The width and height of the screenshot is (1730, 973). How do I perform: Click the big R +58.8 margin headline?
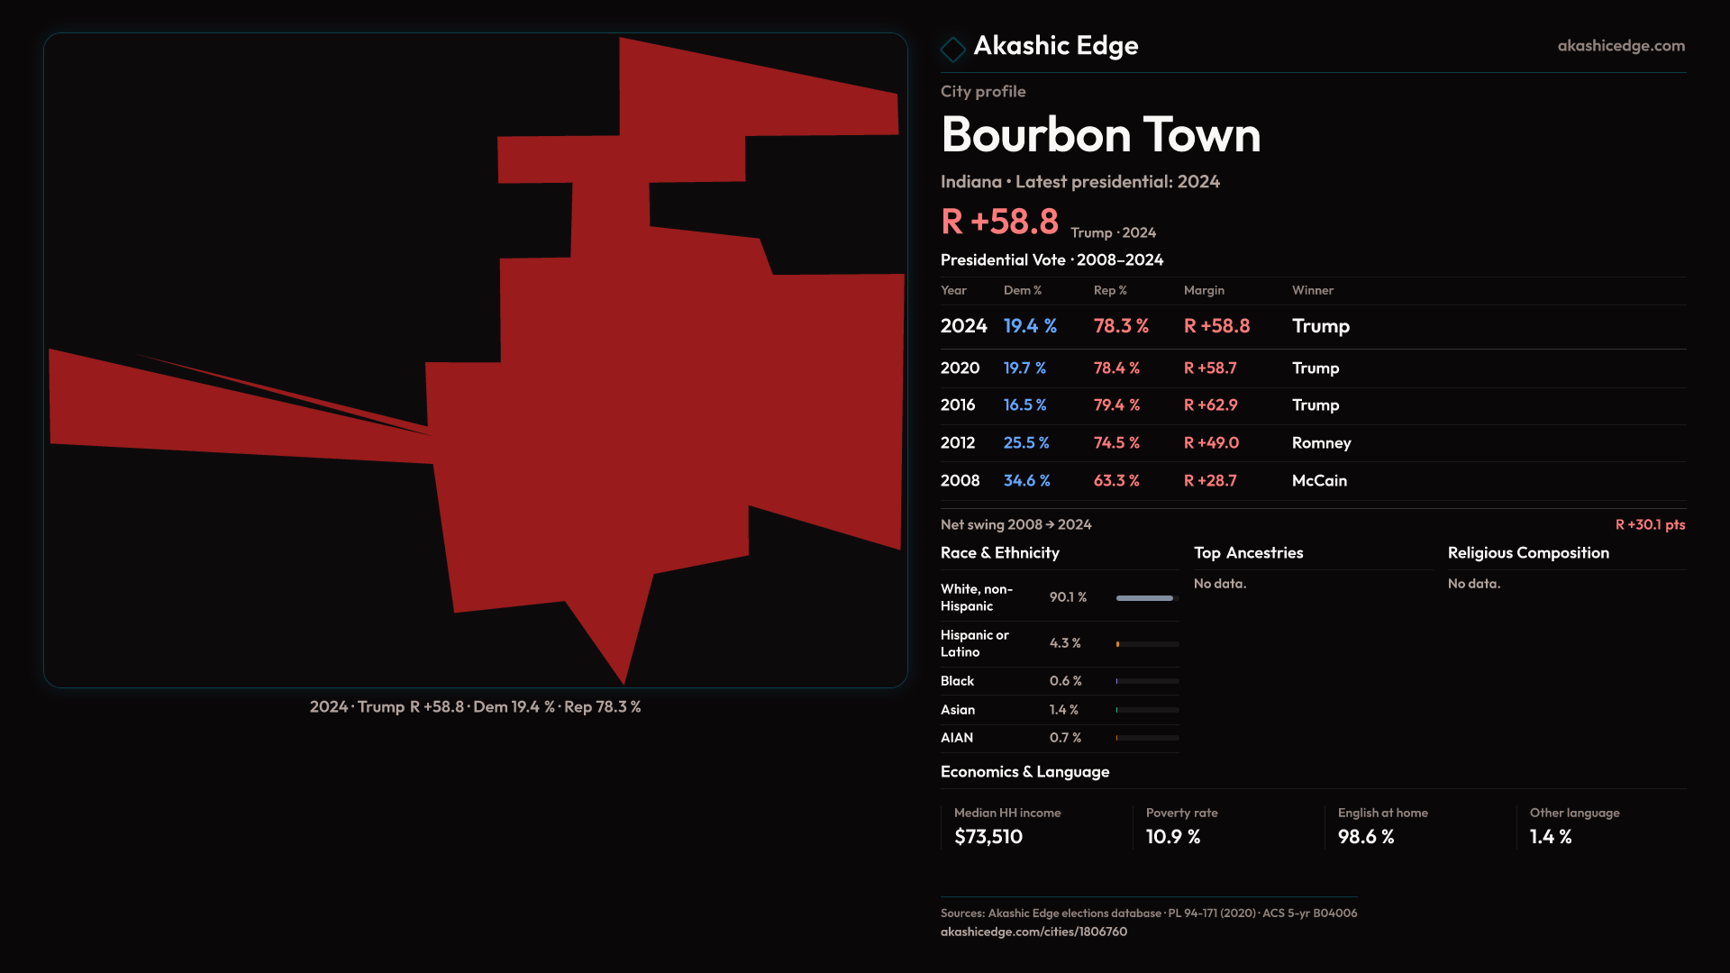click(999, 222)
